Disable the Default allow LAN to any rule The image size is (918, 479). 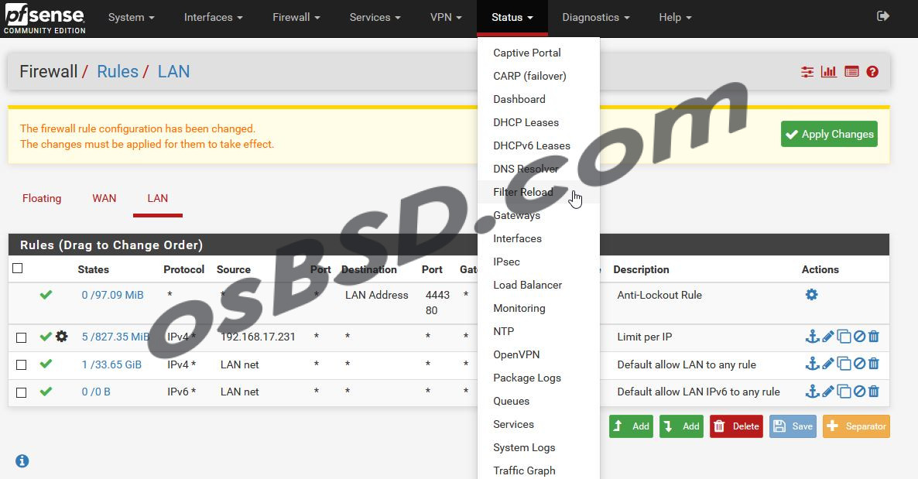tap(859, 364)
